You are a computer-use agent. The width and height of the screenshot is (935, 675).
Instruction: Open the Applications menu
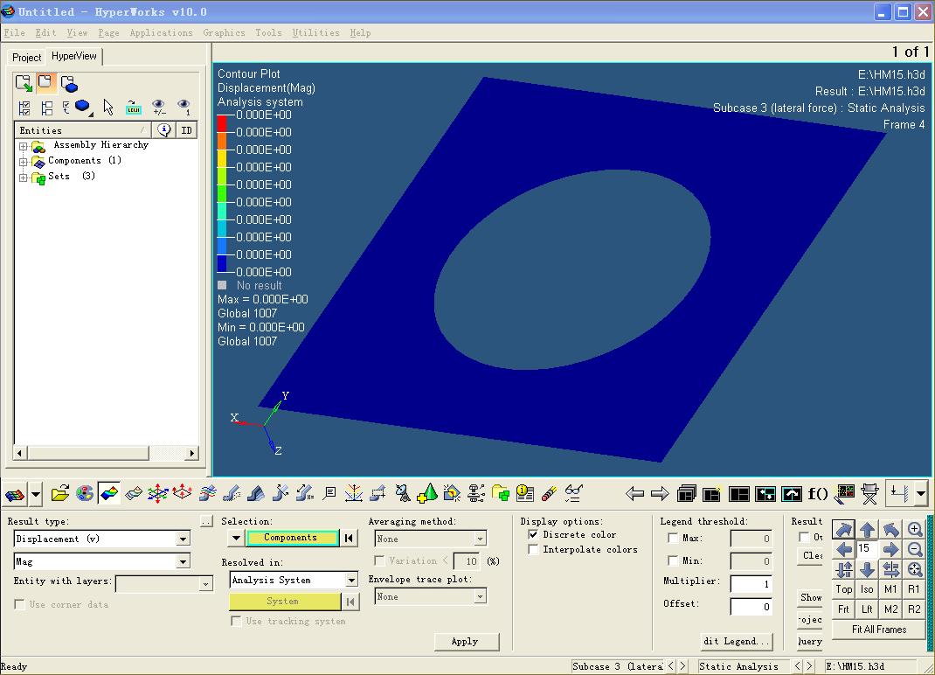(161, 33)
